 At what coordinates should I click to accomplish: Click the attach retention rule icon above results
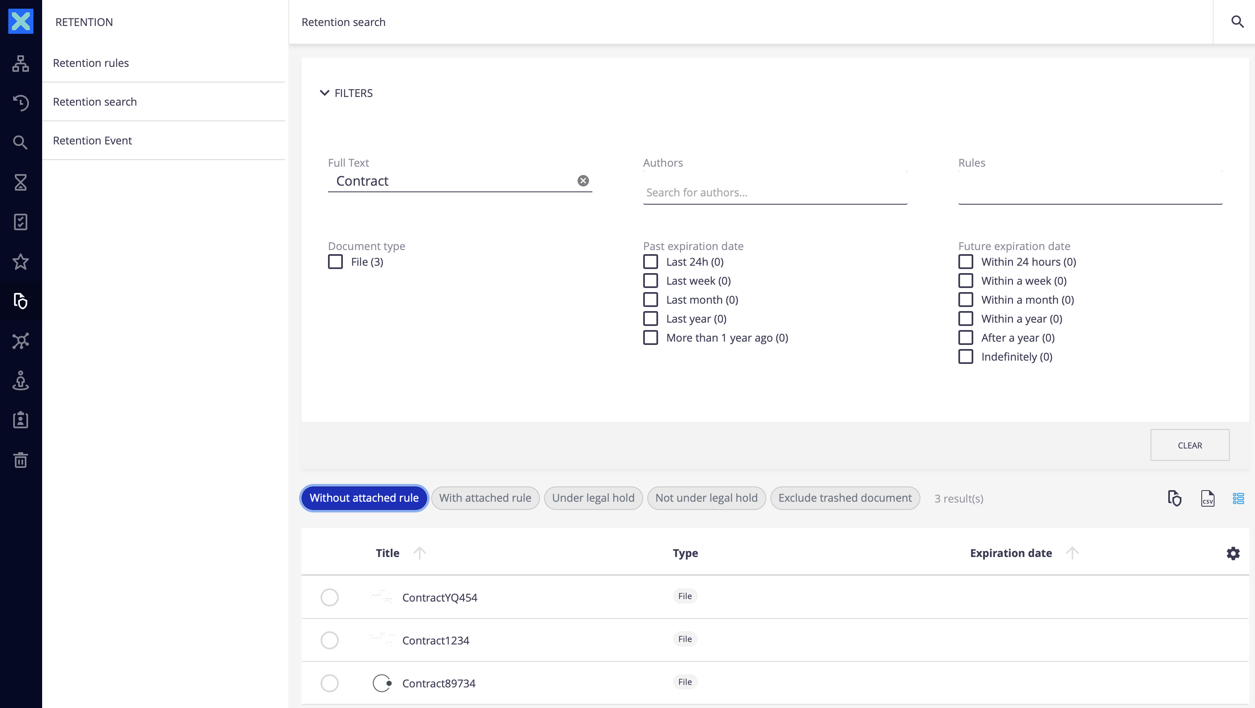1174,498
